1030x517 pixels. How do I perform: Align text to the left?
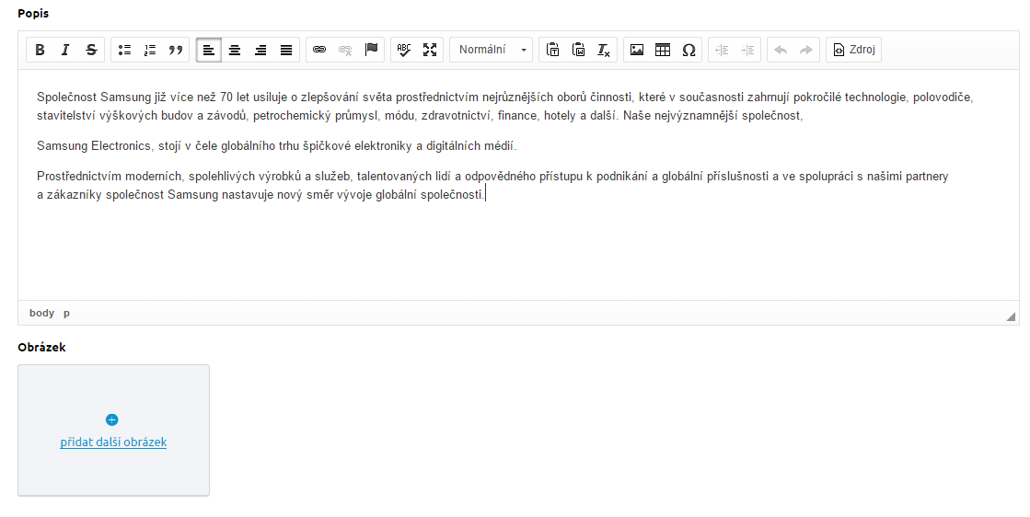click(x=209, y=50)
